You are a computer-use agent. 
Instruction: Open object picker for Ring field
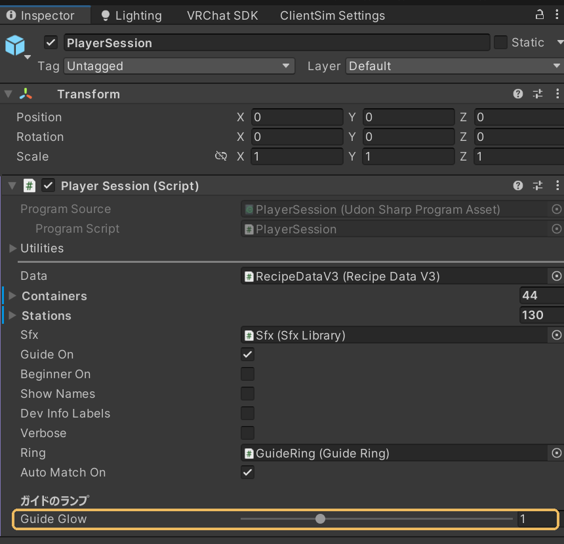pos(556,453)
